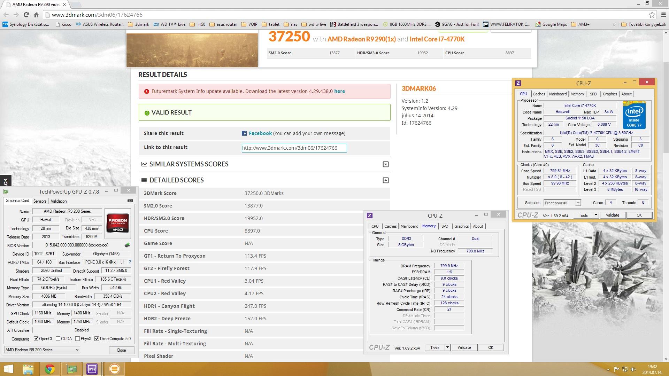The width and height of the screenshot is (669, 376).
Task: Expand the Similar Systems Scores section
Action: pyautogui.click(x=385, y=164)
